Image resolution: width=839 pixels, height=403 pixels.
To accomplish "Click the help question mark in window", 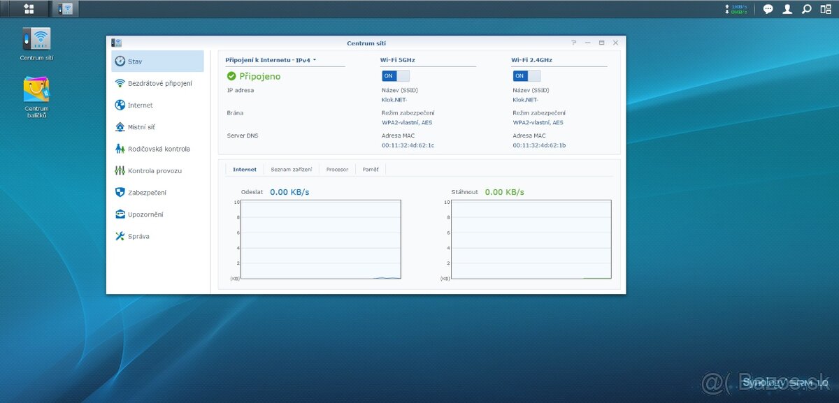I will pos(573,43).
